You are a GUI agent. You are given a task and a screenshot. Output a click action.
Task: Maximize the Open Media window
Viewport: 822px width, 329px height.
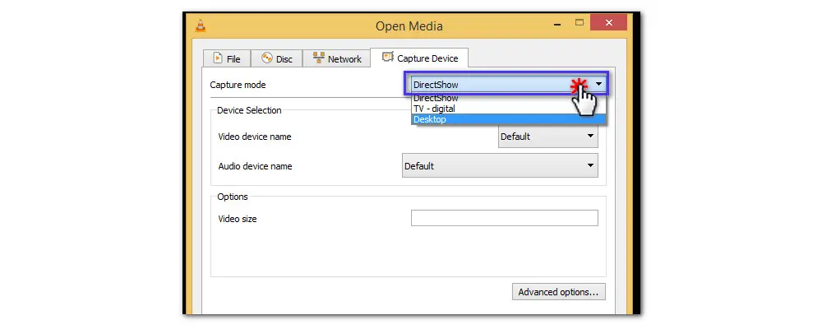pyautogui.click(x=580, y=22)
